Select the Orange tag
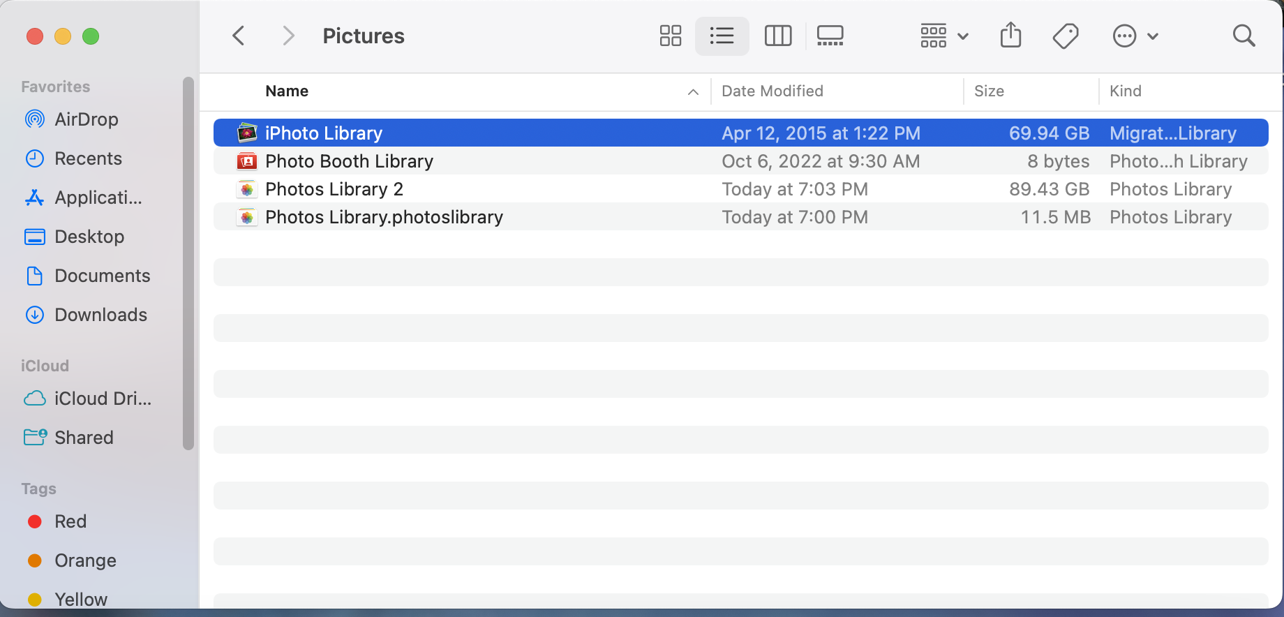Image resolution: width=1284 pixels, height=617 pixels. 85,560
